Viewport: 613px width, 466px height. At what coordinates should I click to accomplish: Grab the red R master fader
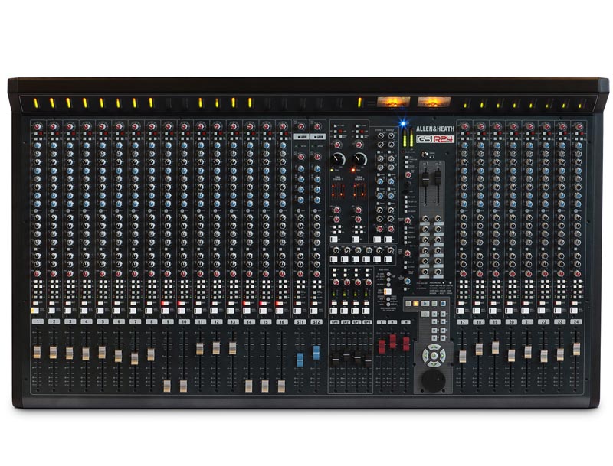tap(393, 341)
